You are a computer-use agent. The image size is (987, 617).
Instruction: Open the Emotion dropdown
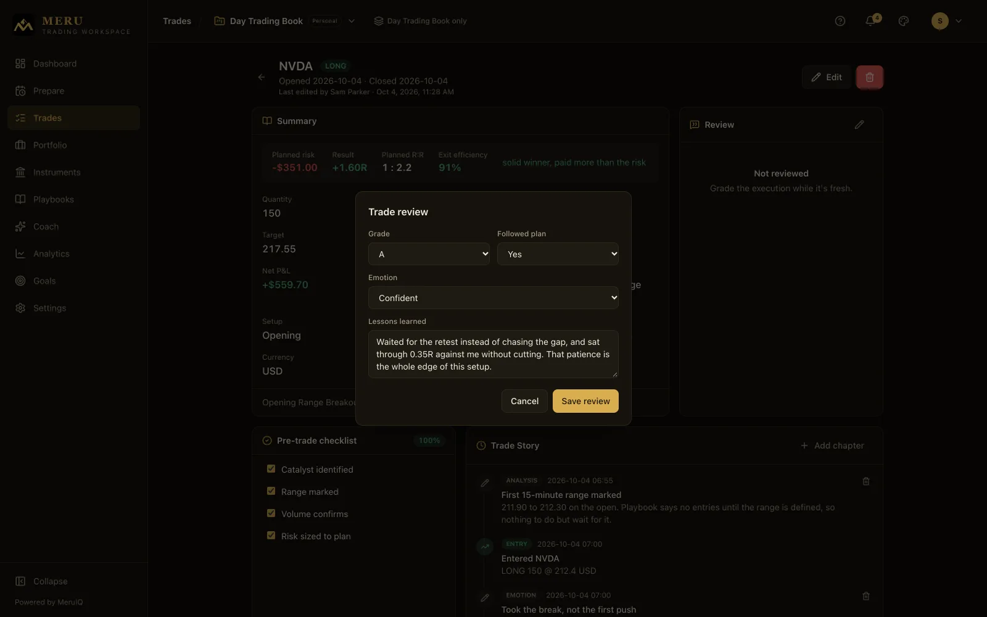coord(493,298)
